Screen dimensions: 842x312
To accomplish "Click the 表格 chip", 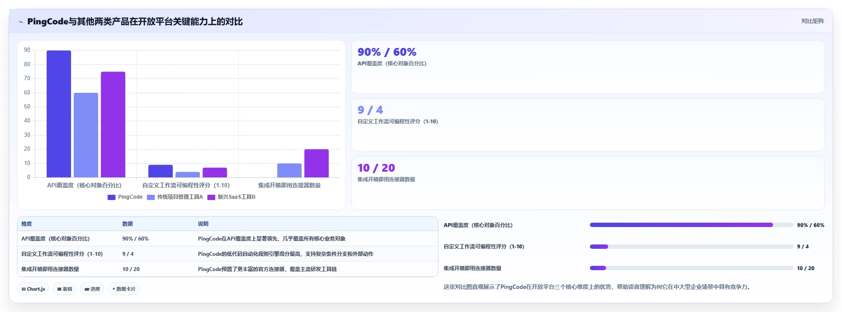I will pos(65,289).
